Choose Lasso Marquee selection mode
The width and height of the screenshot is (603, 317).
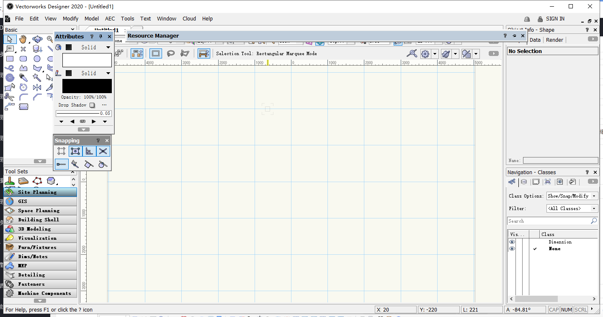click(x=171, y=53)
